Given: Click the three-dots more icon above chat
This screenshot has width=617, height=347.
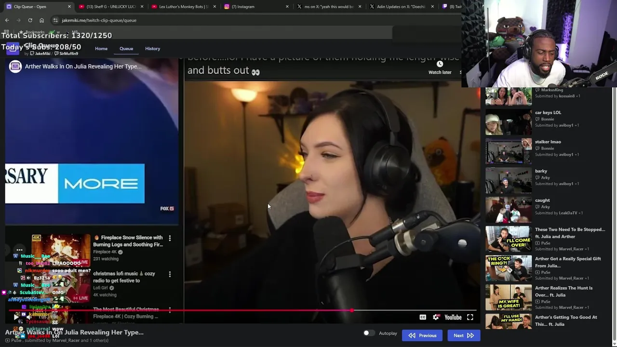Looking at the screenshot, I should coord(19,250).
